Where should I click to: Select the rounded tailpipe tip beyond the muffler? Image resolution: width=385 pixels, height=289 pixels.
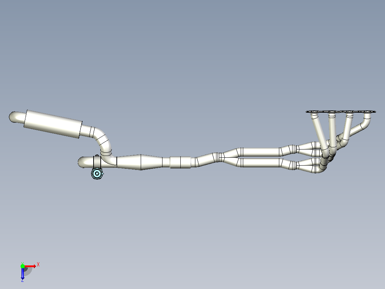pos(17,117)
